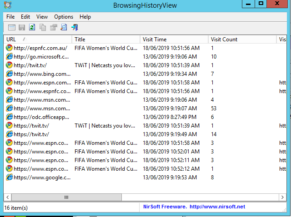This screenshot has width=291, height=217.
Task: Sort by the Title column header
Action: 106,39
